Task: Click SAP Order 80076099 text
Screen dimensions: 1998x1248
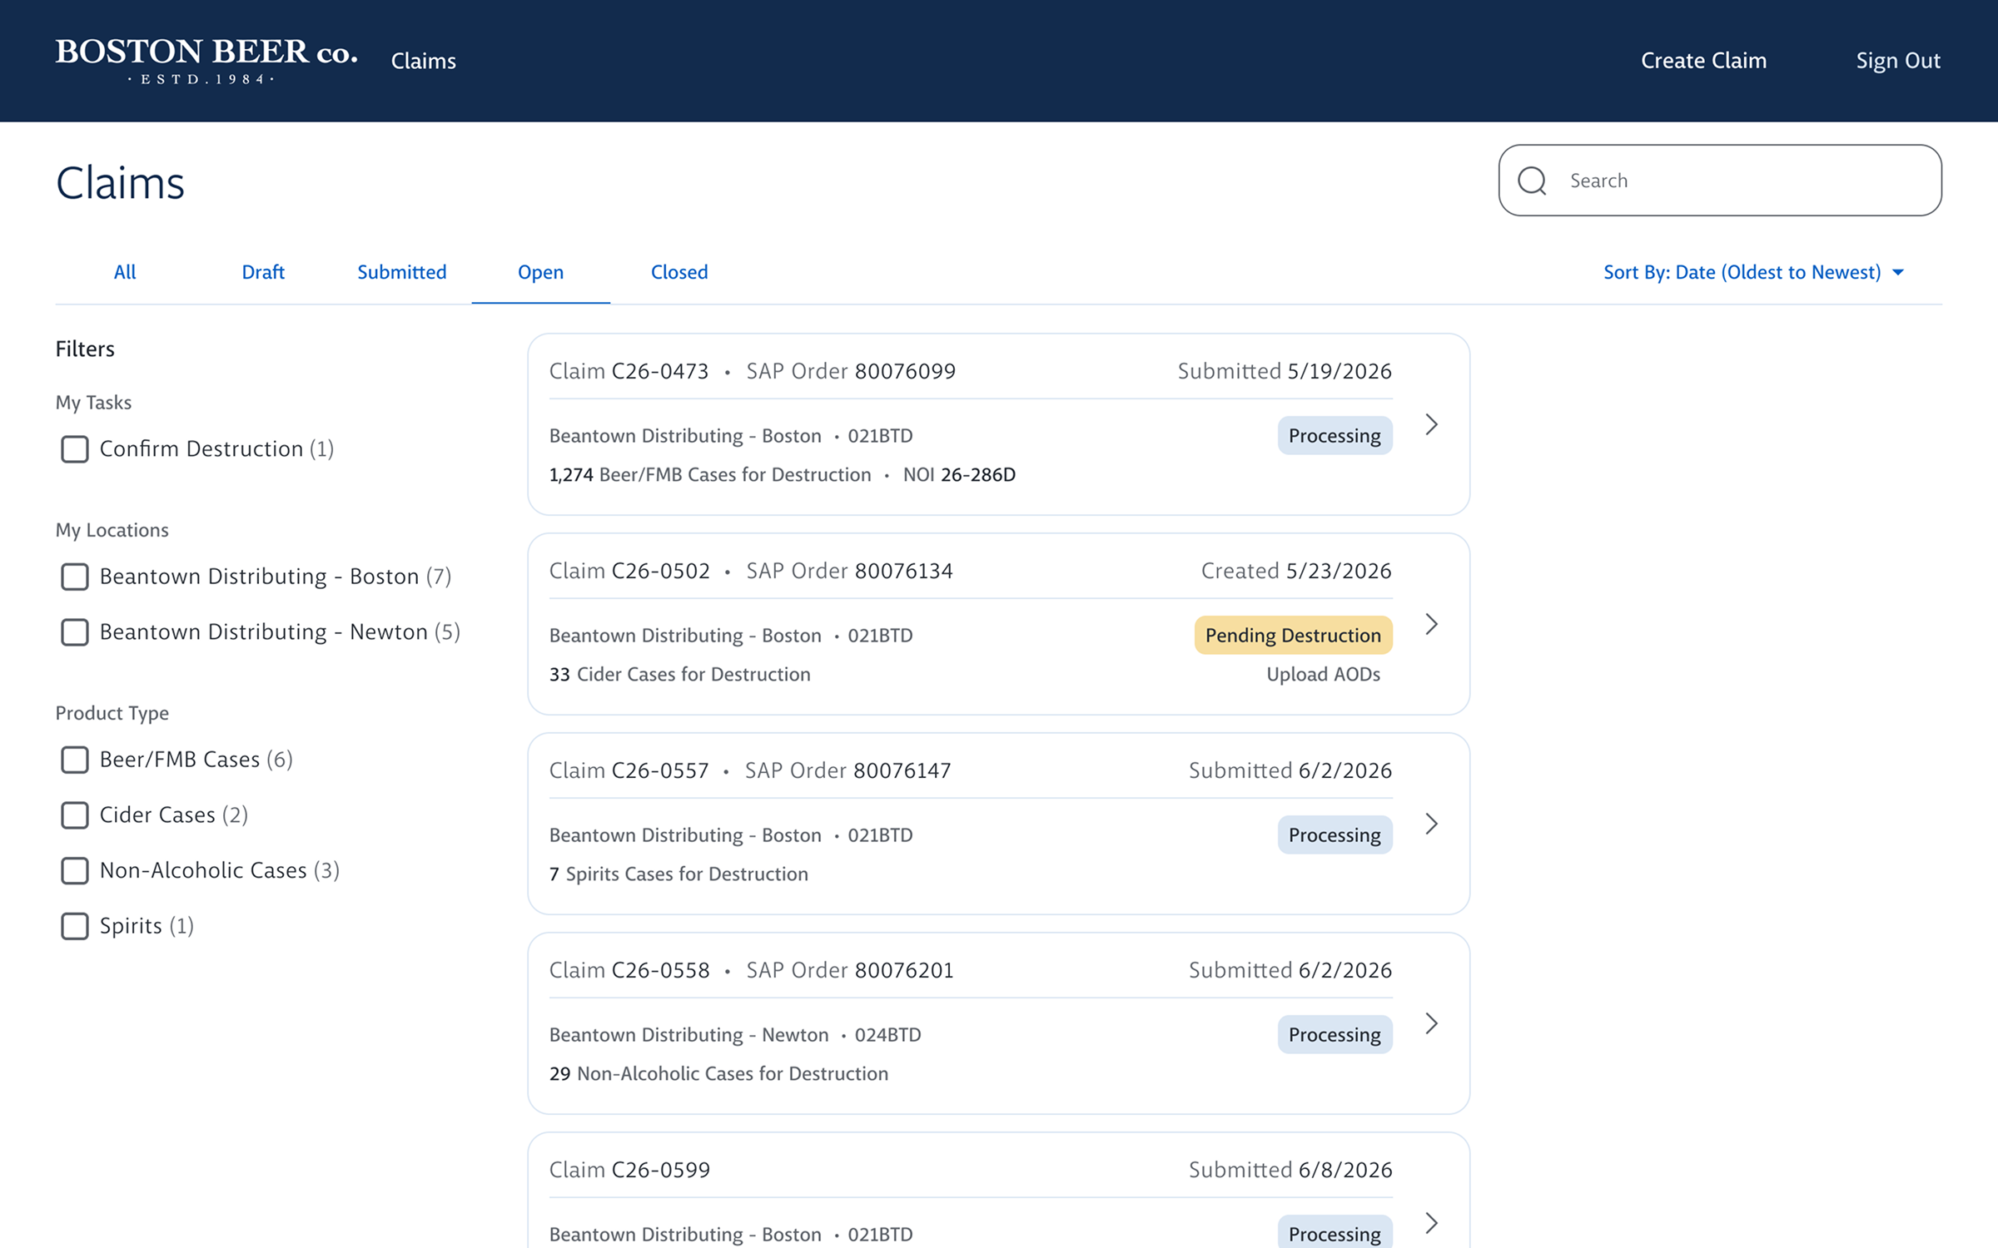Action: tap(851, 371)
